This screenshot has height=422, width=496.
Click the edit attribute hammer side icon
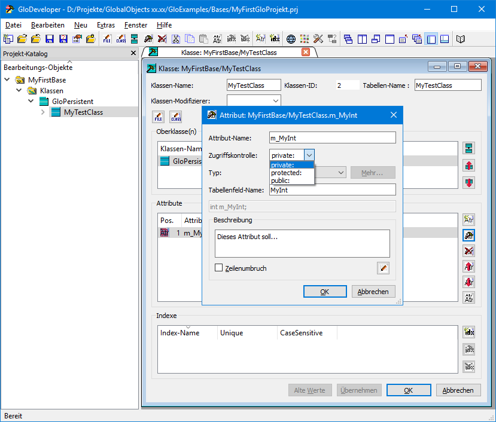(x=469, y=235)
